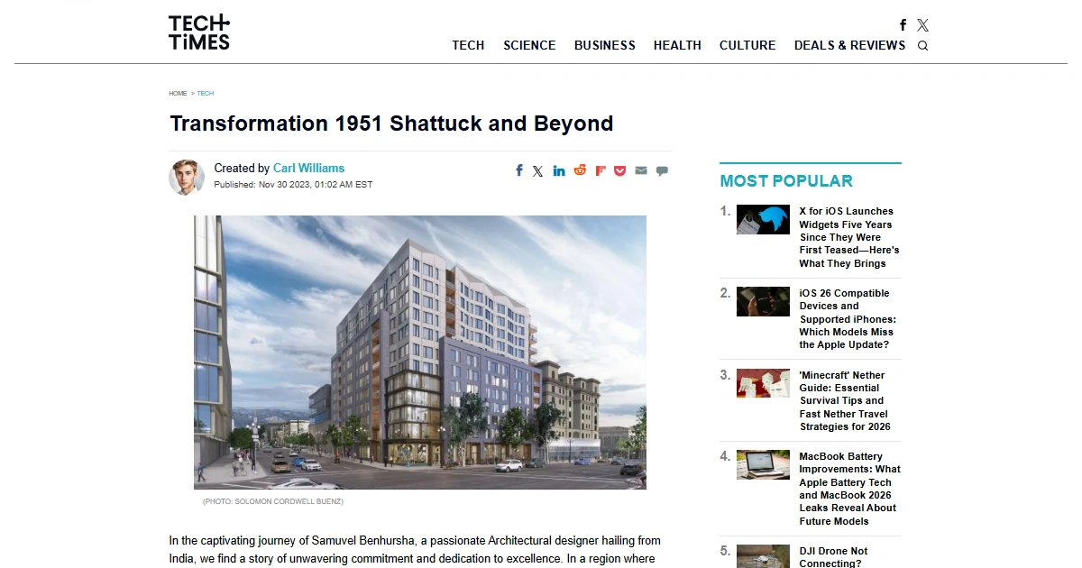Open the TECH breadcrumb link
Image resolution: width=1082 pixels, height=568 pixels.
(x=205, y=93)
